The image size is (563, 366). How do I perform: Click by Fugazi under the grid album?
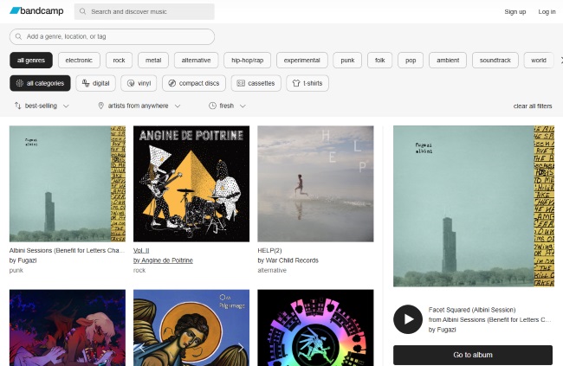tap(23, 260)
